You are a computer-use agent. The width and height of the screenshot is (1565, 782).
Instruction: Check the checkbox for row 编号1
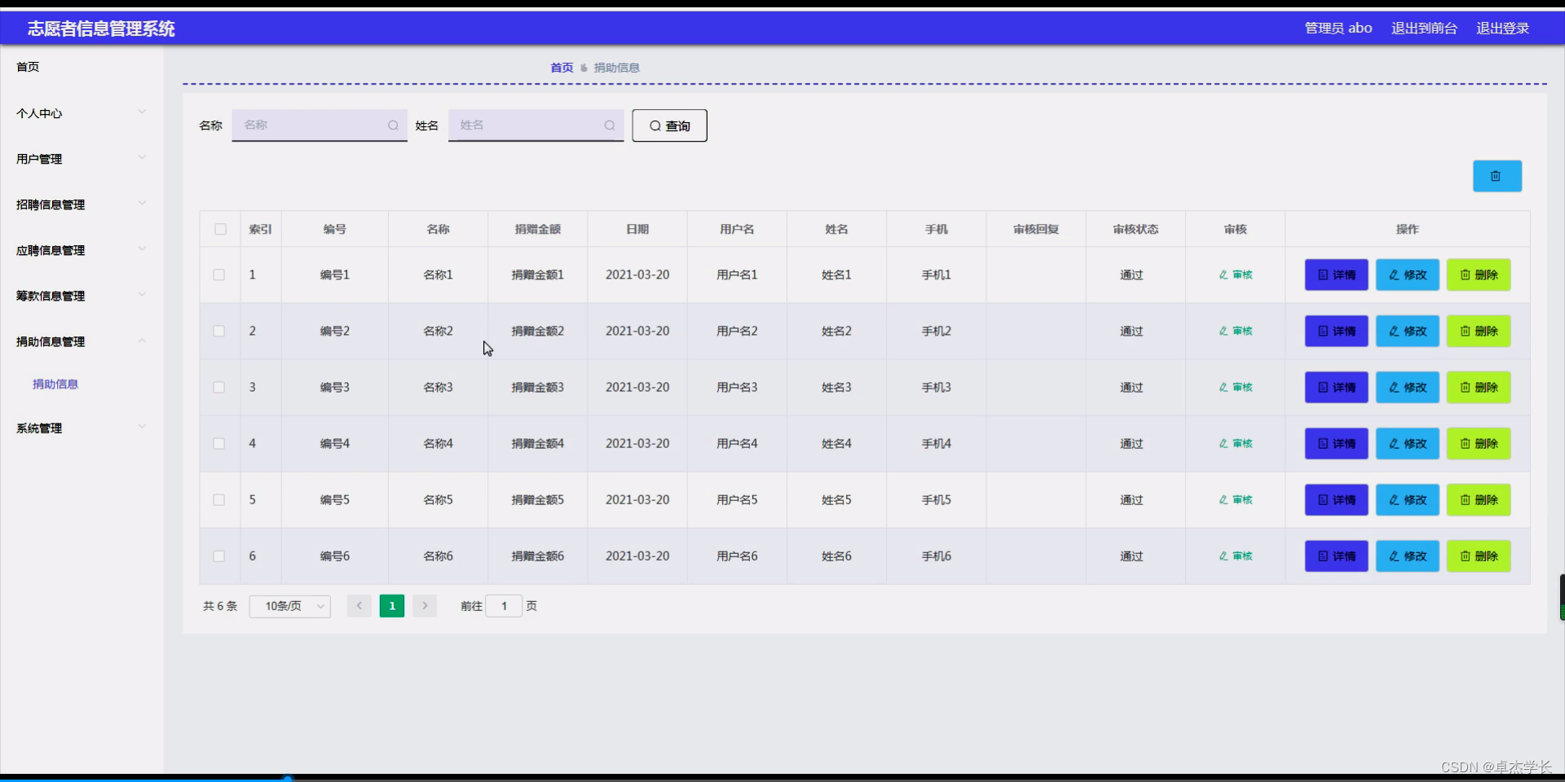click(x=218, y=275)
